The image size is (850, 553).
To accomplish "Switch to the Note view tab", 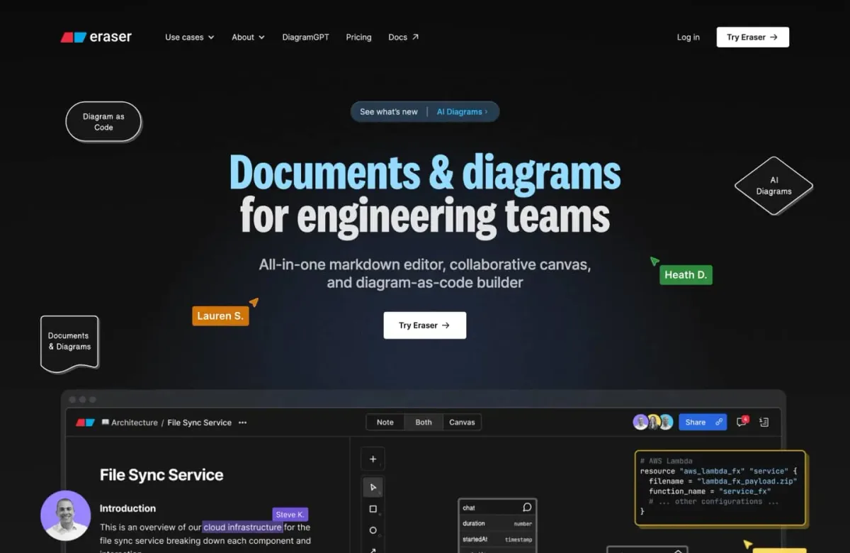I will [x=385, y=422].
